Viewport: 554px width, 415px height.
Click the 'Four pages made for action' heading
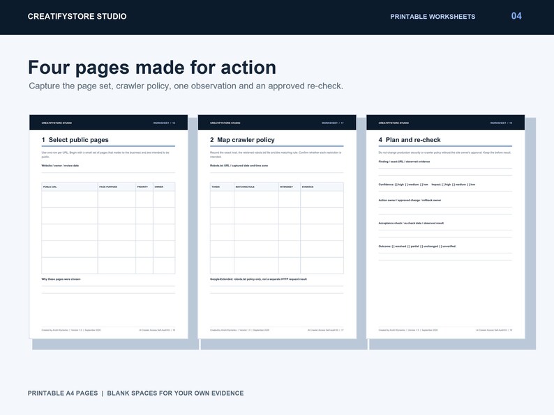(x=152, y=68)
